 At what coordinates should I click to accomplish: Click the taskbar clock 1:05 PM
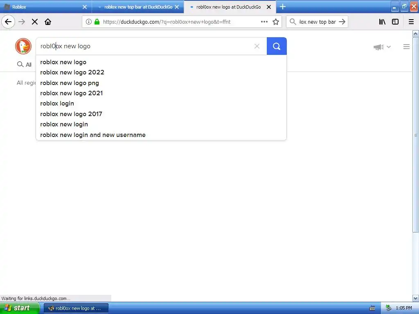(404, 308)
